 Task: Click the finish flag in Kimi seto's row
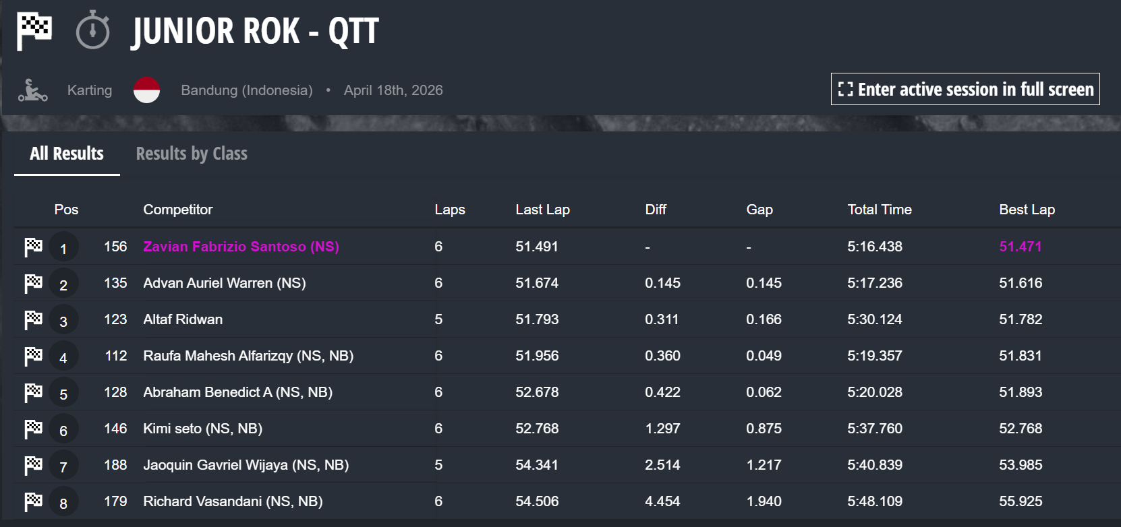(x=33, y=429)
